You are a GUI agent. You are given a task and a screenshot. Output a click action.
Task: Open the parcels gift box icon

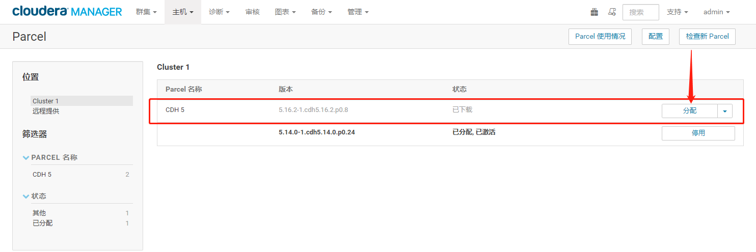(594, 12)
